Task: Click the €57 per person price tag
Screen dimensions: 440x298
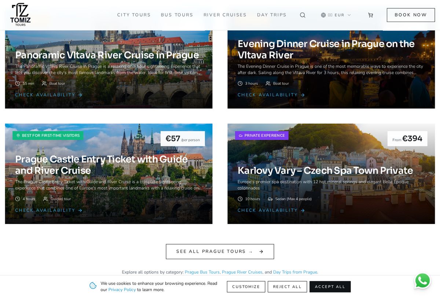Action: pyautogui.click(x=183, y=139)
